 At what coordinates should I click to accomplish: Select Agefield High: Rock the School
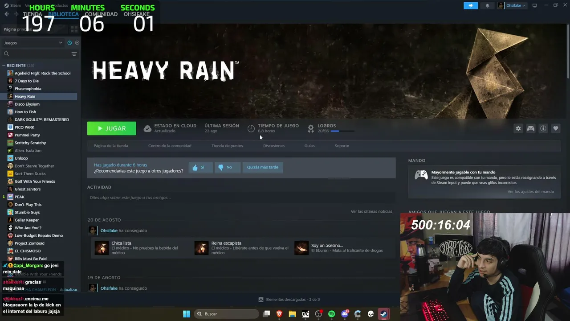(42, 73)
